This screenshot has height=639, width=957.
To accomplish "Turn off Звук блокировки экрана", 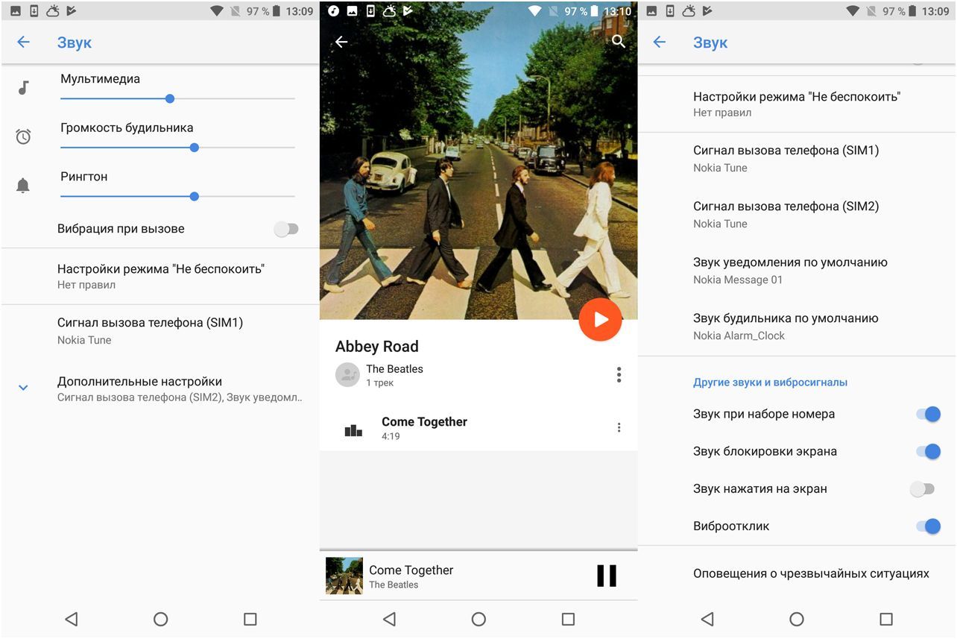I will tap(927, 451).
